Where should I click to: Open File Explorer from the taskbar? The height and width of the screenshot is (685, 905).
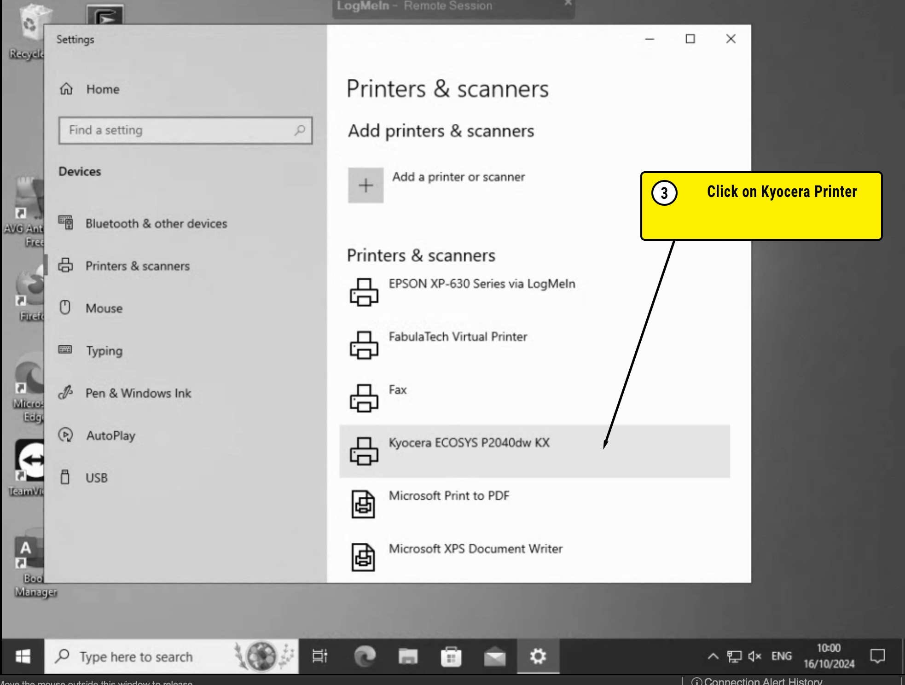pos(408,656)
